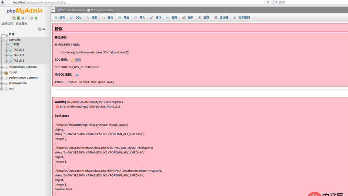Click the new table icon under casedata
This screenshot has width=348, height=196.
[10, 45]
